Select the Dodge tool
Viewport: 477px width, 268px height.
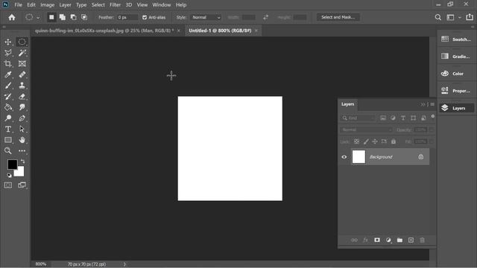(x=8, y=118)
